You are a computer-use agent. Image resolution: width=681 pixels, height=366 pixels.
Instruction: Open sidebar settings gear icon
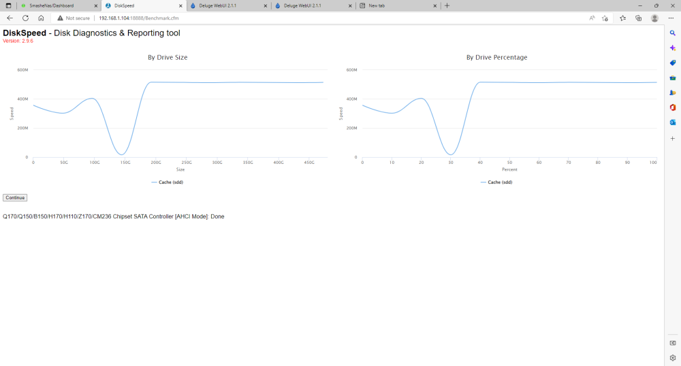pyautogui.click(x=673, y=358)
